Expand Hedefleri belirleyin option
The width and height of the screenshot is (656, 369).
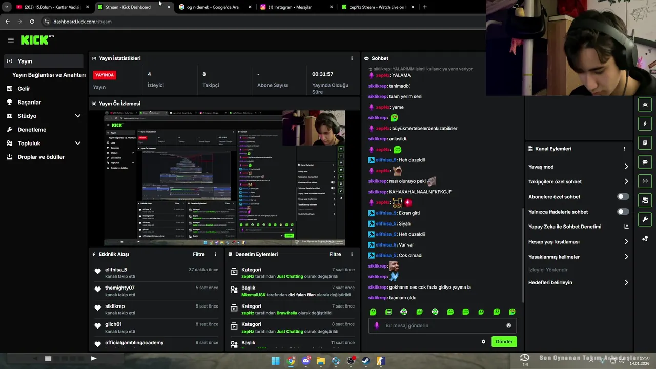(x=578, y=282)
